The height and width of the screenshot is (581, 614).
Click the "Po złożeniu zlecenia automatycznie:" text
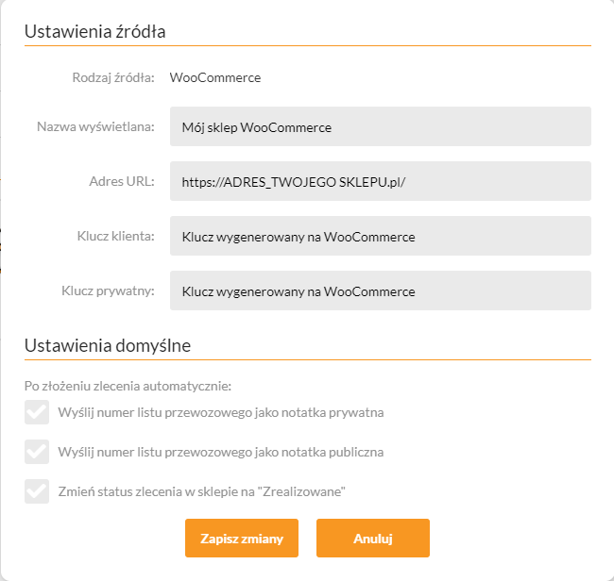[128, 385]
